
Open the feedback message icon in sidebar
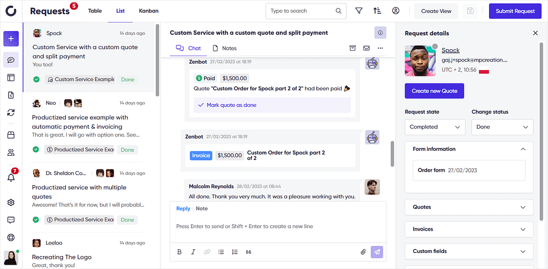11,220
